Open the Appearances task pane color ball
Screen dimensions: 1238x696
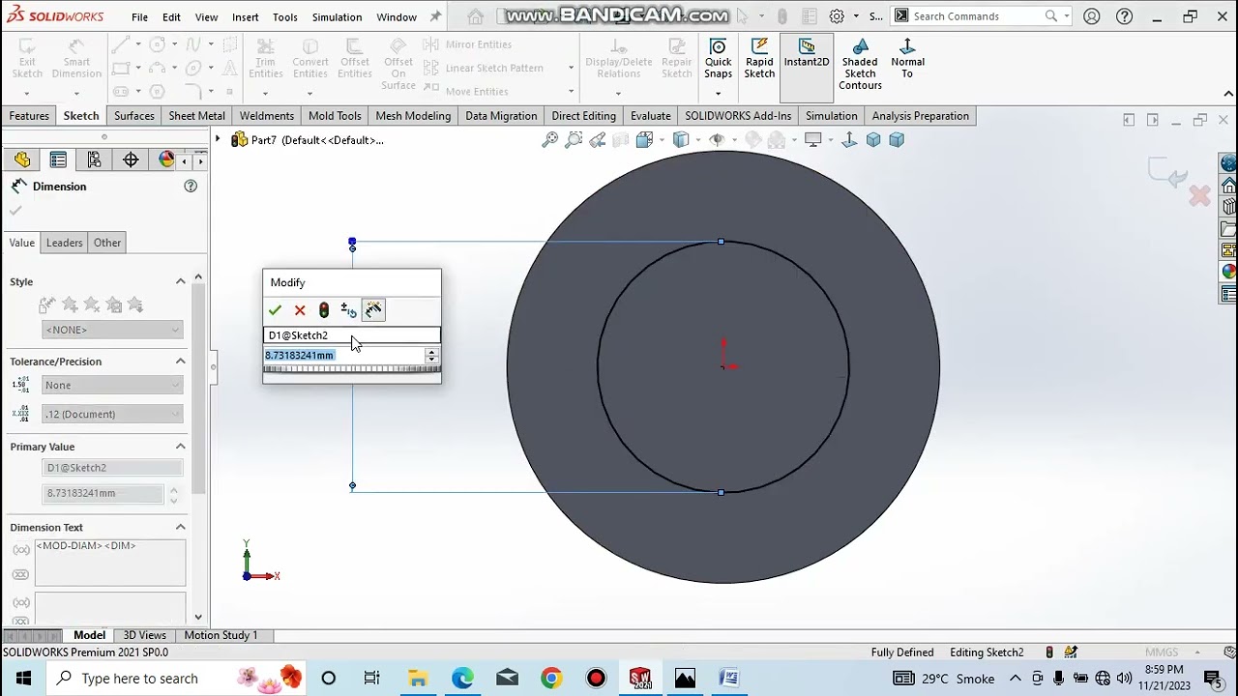[x=1229, y=273]
